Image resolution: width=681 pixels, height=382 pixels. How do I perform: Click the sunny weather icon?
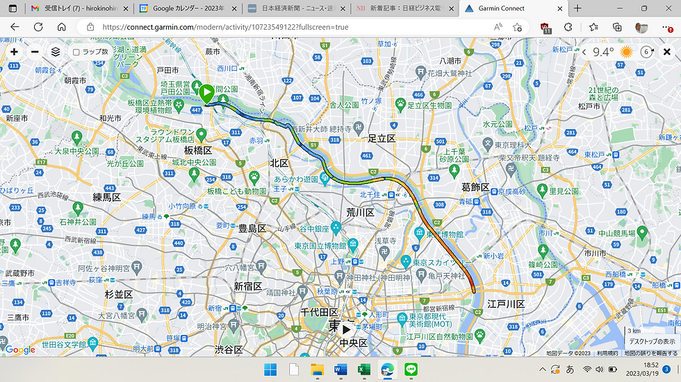point(626,52)
